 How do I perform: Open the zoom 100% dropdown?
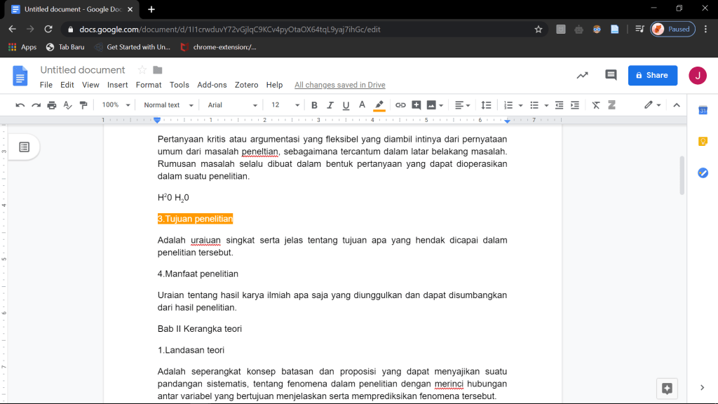pos(116,105)
